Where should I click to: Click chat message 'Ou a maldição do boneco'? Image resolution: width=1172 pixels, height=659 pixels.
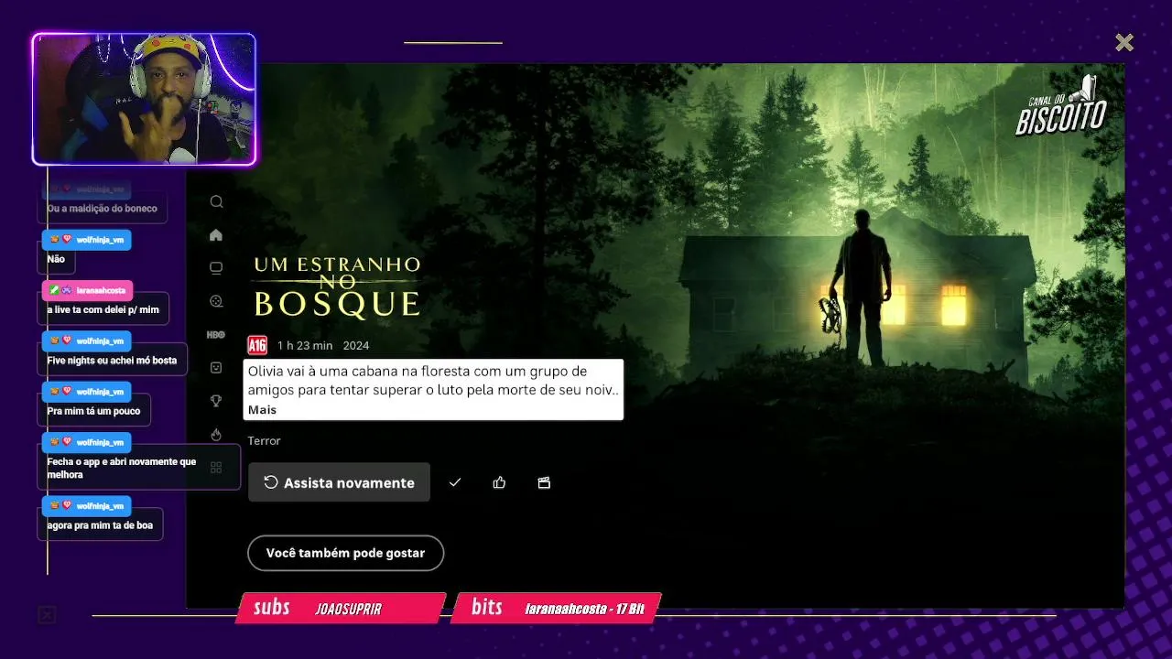click(103, 208)
